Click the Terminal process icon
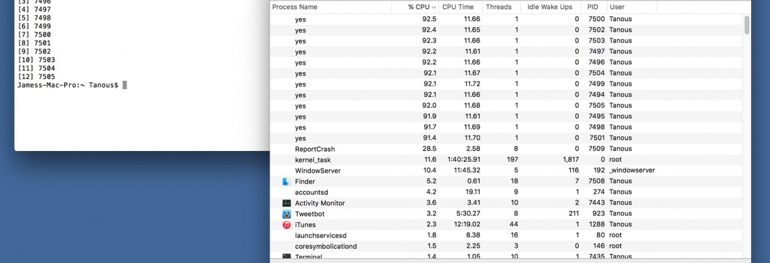Viewport: 770px width, 263px height. pyautogui.click(x=287, y=257)
